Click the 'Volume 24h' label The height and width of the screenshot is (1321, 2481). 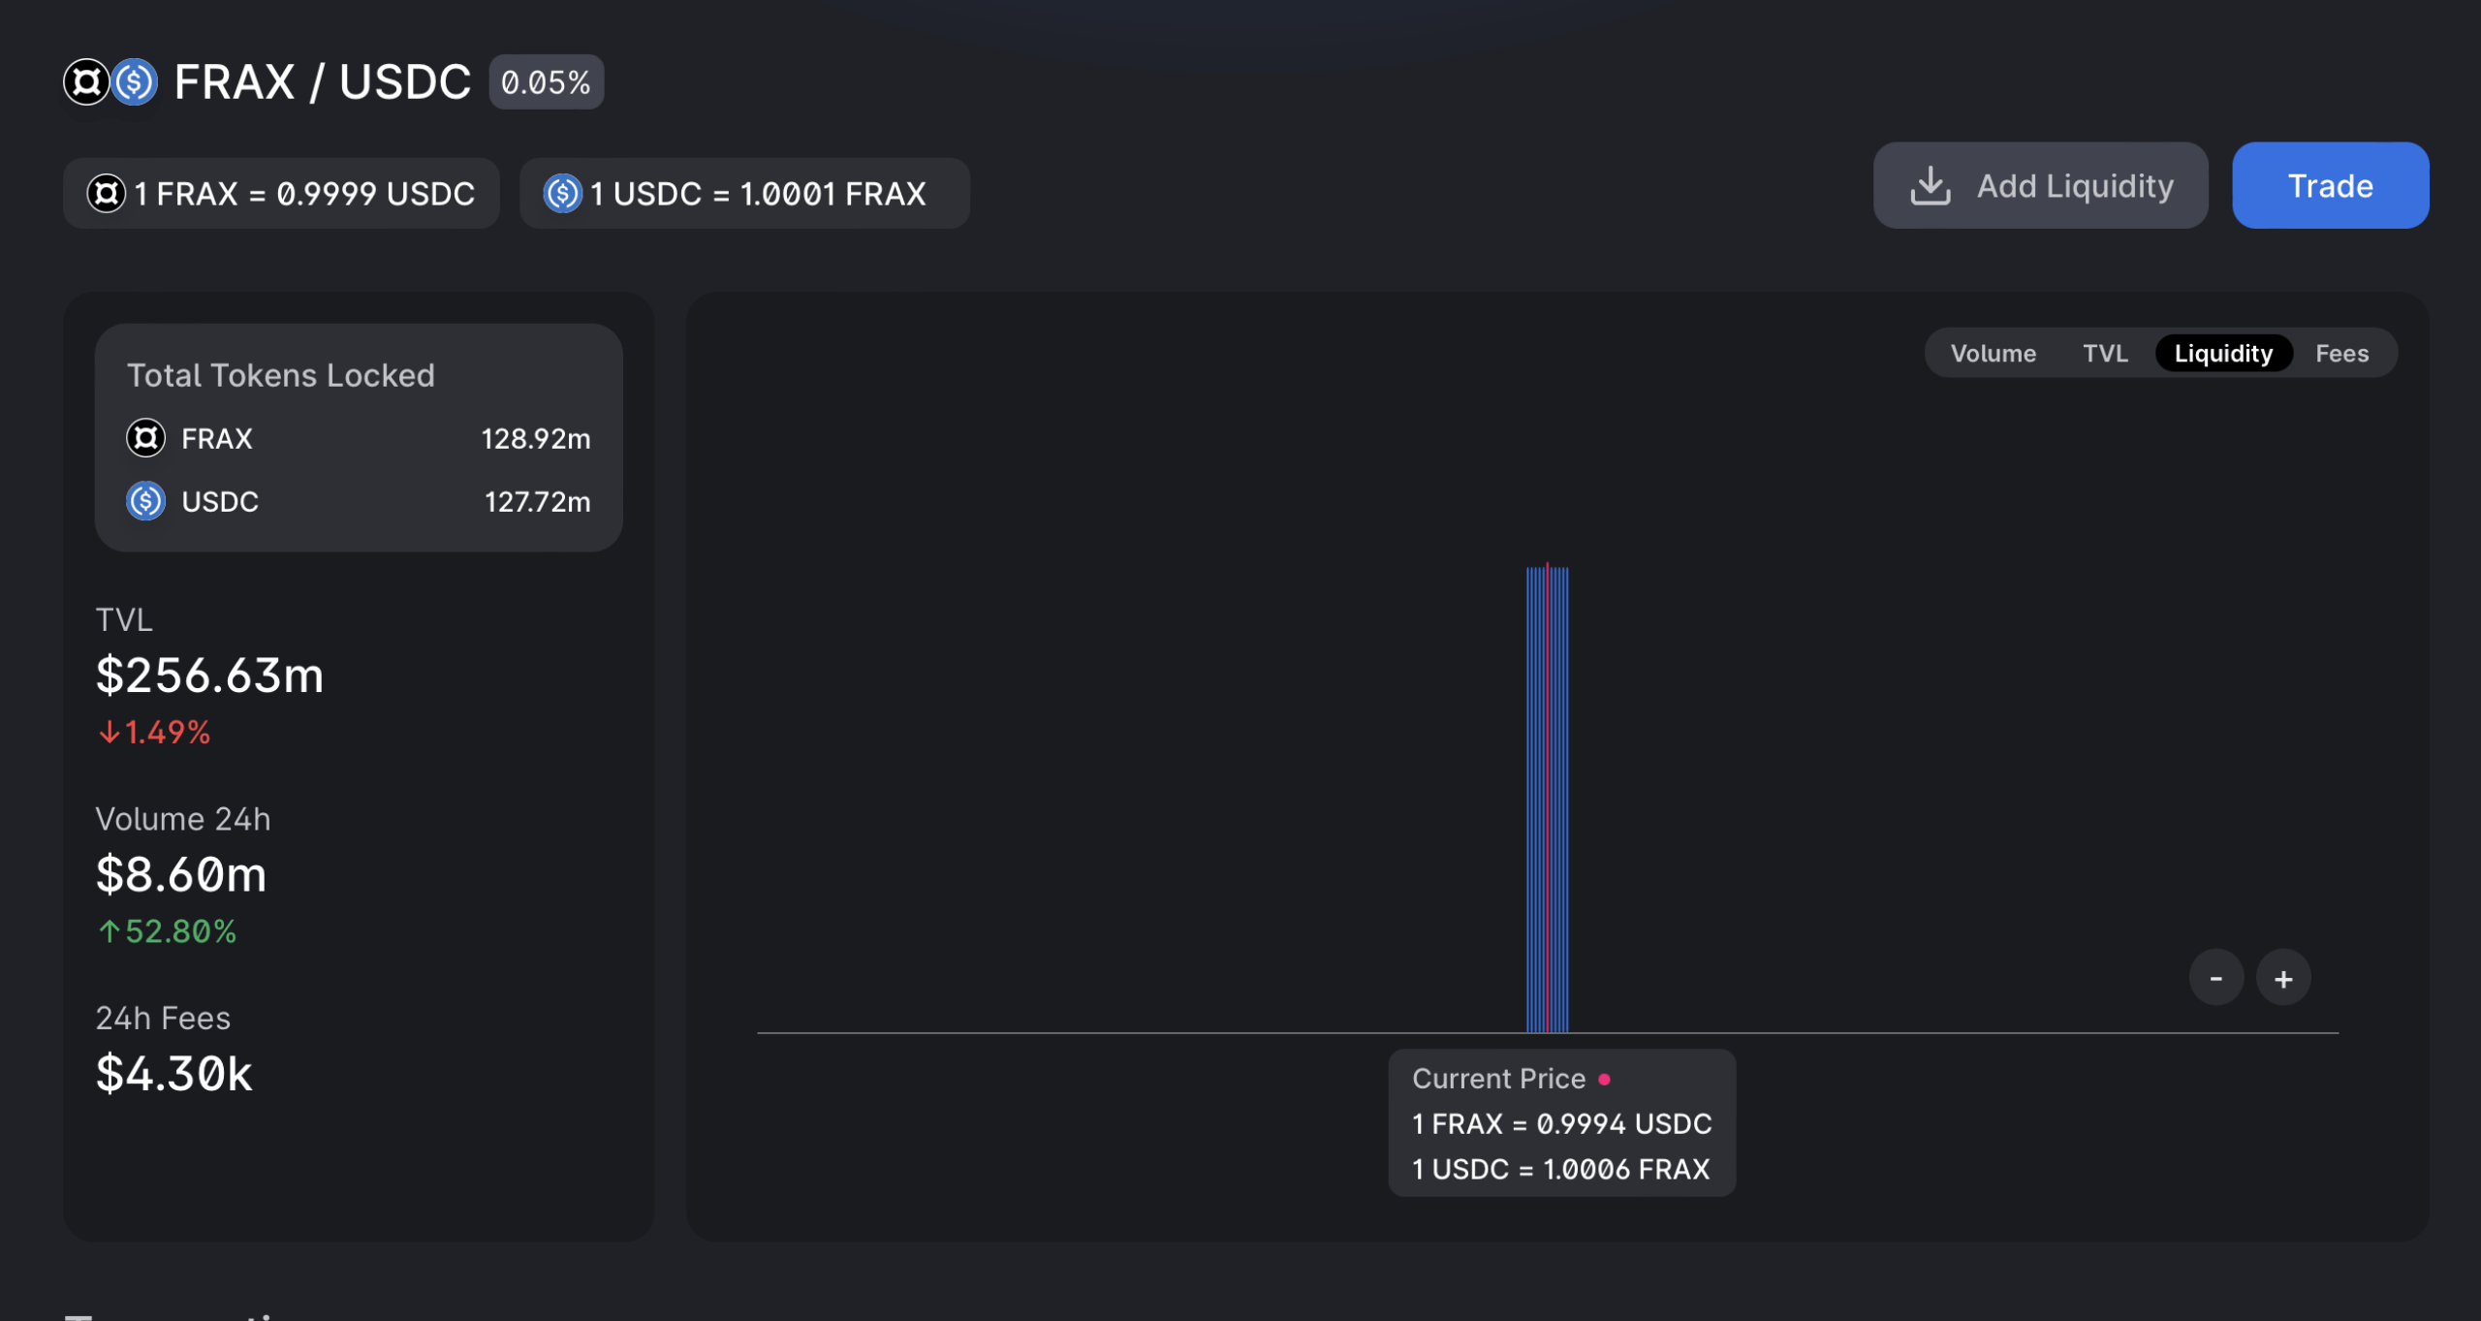183,819
